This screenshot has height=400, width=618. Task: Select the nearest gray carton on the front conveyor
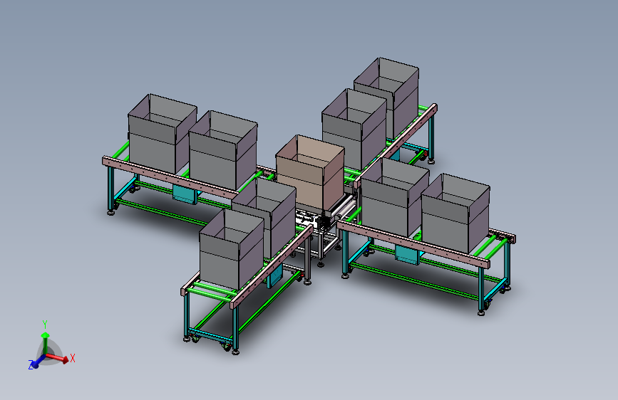(x=232, y=250)
